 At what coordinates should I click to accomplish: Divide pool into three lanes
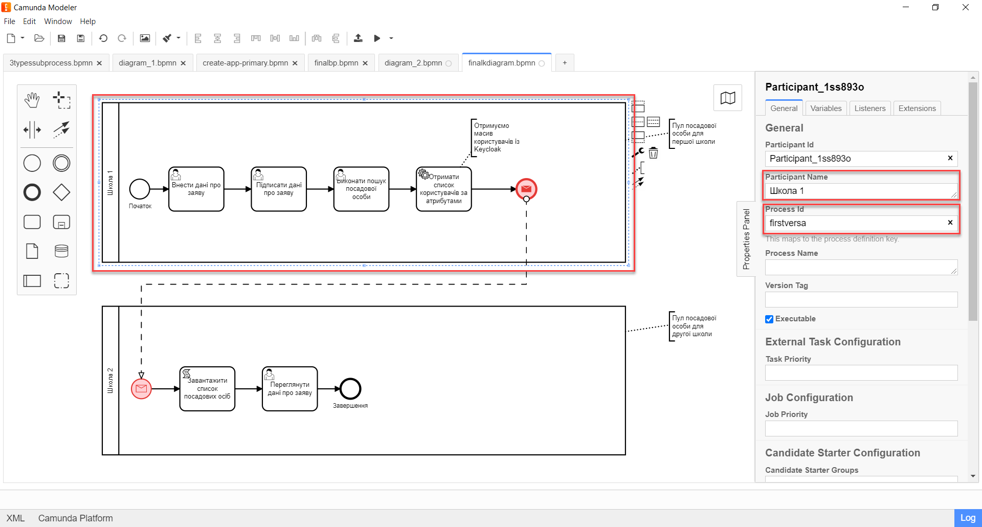tap(653, 122)
